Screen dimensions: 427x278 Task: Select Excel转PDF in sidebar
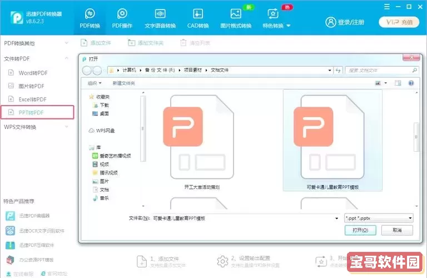(x=32, y=99)
